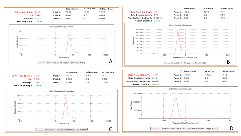This screenshot has width=241, height=136.
Task: Click the Zeta Potential value -33.5 in red
Action: coord(156,12)
